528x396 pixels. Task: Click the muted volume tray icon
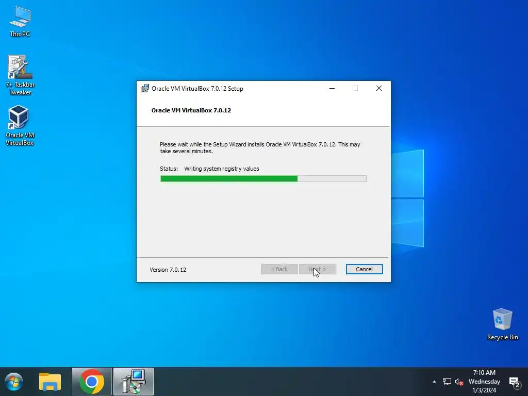459,382
